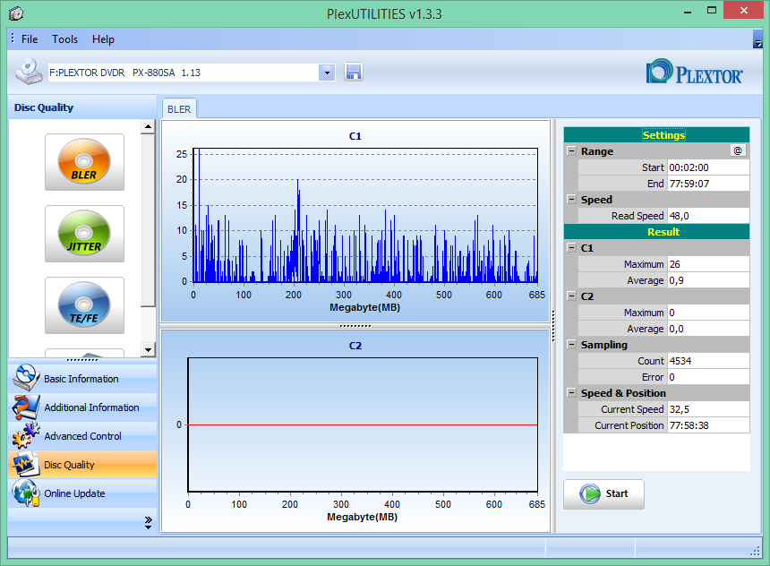Edit the Range Start time field
The image size is (770, 566).
coord(708,167)
